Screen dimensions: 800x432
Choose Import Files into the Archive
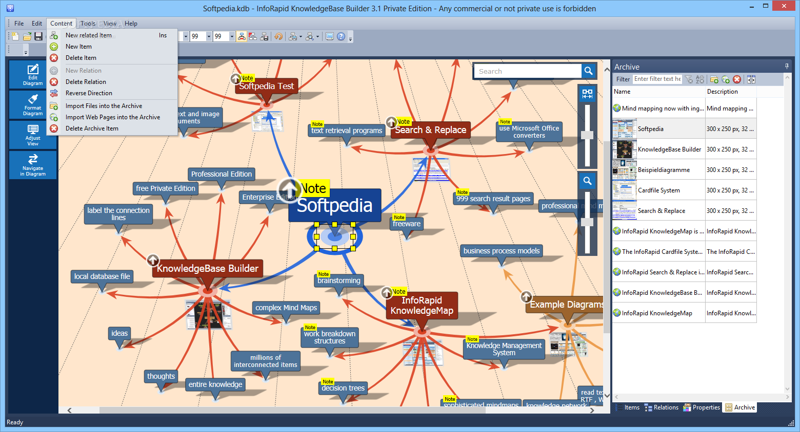tap(112, 106)
